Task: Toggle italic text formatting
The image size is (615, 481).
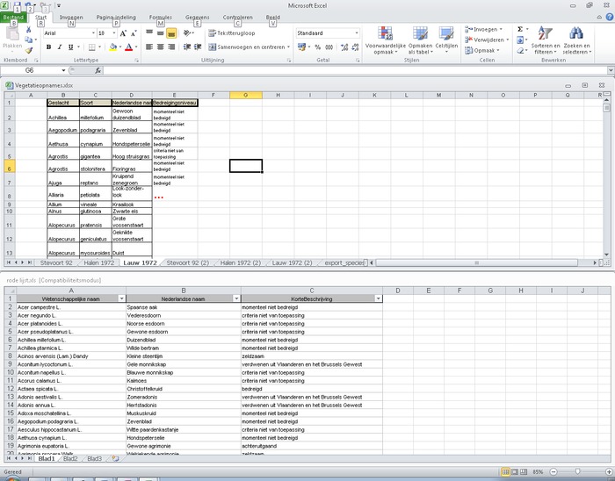Action: 60,47
